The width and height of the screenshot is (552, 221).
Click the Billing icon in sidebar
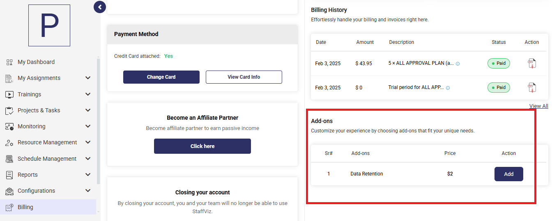click(x=9, y=207)
